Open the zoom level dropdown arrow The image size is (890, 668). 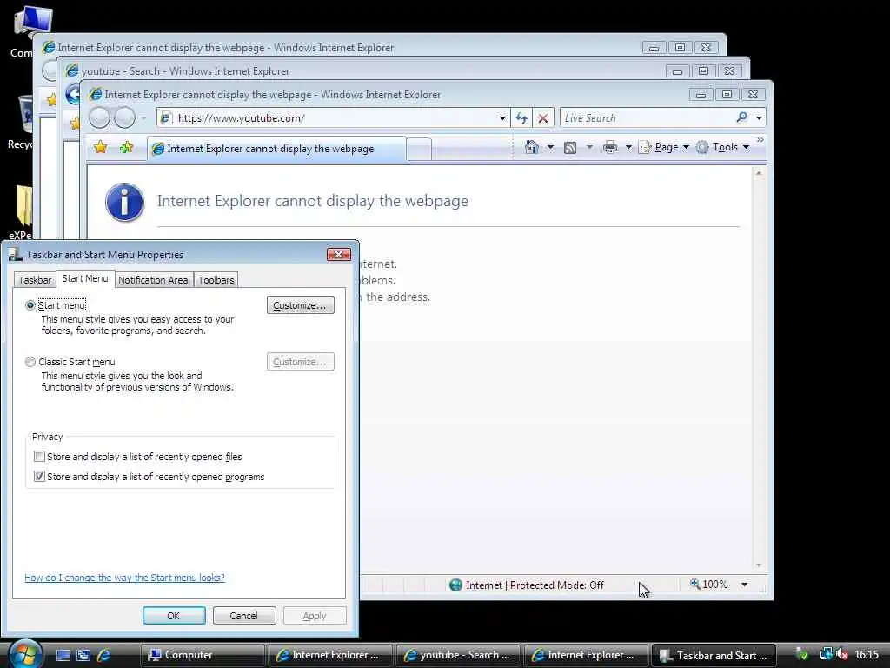point(744,584)
